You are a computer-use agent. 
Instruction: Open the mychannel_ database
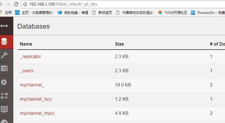(32, 85)
